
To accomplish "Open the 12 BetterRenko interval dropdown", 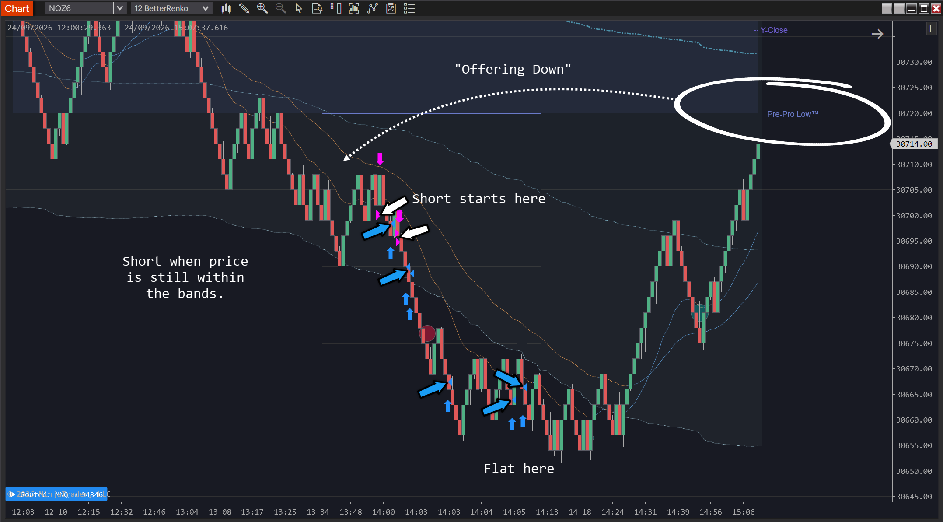I will pyautogui.click(x=171, y=8).
